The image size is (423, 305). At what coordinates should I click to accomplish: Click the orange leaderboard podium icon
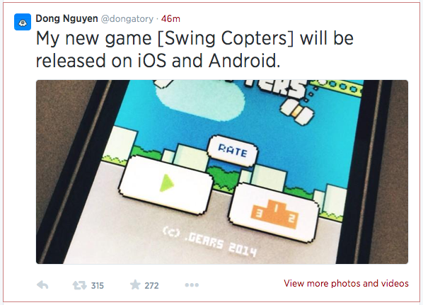pos(274,214)
